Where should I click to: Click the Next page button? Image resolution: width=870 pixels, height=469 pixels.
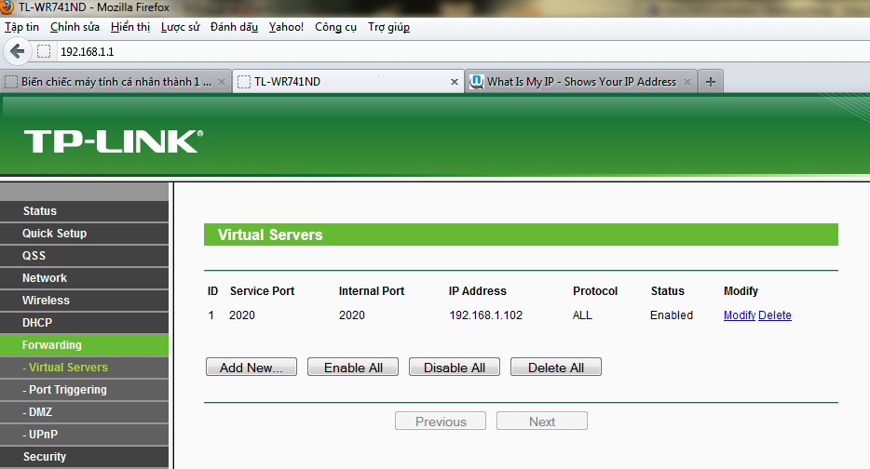542,421
